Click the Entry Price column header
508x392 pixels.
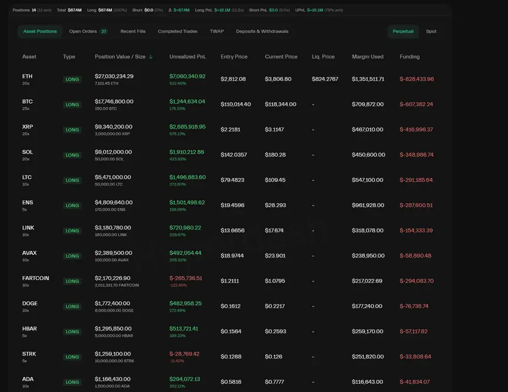click(x=234, y=57)
